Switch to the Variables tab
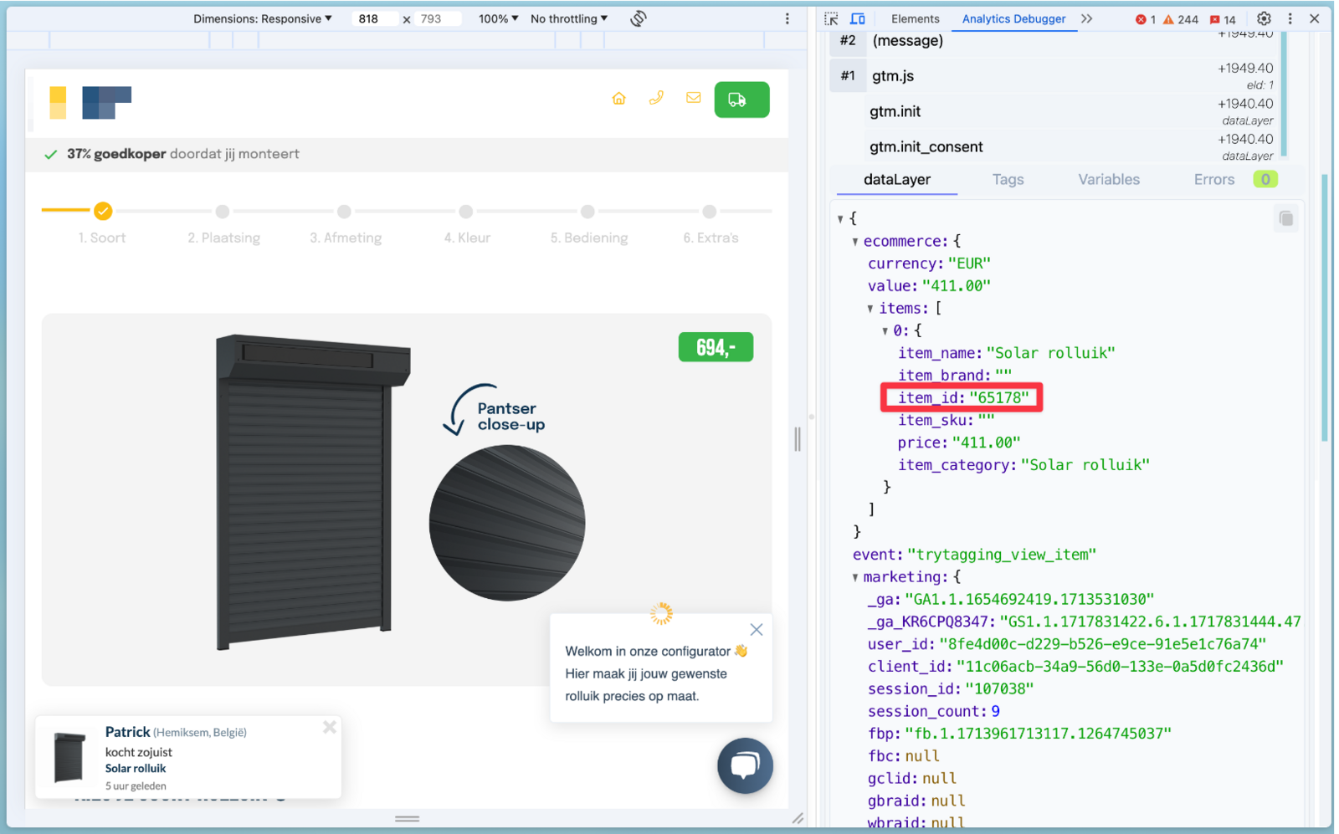1339x834 pixels. [x=1108, y=180]
